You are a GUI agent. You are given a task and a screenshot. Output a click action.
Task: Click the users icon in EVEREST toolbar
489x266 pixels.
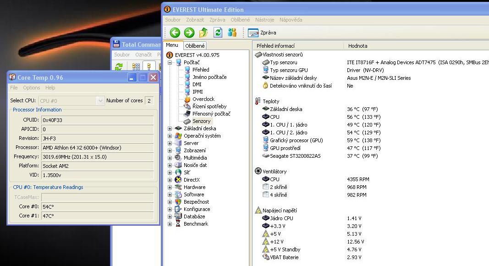[x=232, y=33]
